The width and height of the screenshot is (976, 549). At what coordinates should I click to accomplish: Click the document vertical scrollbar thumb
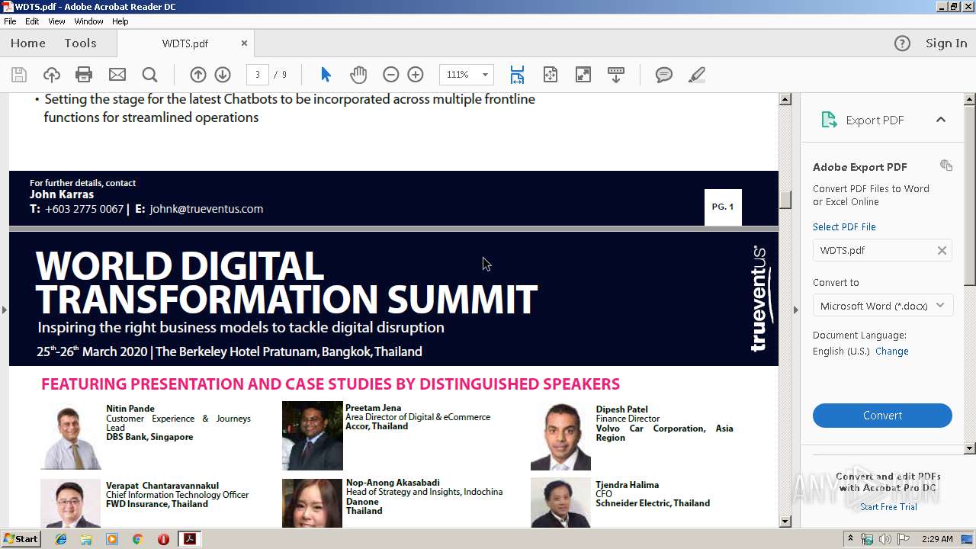(785, 200)
